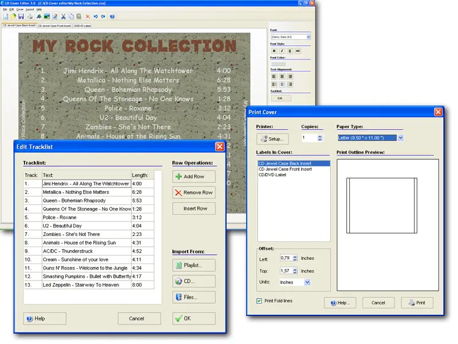This screenshot has height=344, width=458.
Task: Open the Units dropdown in Offset
Action: (307, 282)
